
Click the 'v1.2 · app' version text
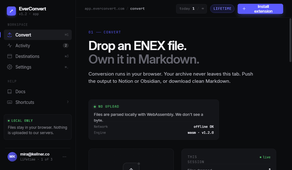click(29, 14)
